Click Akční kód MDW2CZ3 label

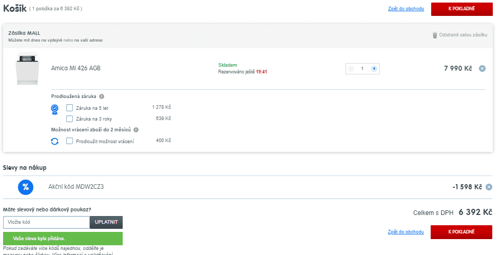(x=76, y=187)
